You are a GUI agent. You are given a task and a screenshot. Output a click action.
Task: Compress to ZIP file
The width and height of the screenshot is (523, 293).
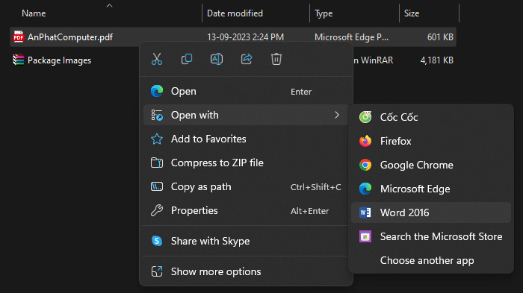246,163
